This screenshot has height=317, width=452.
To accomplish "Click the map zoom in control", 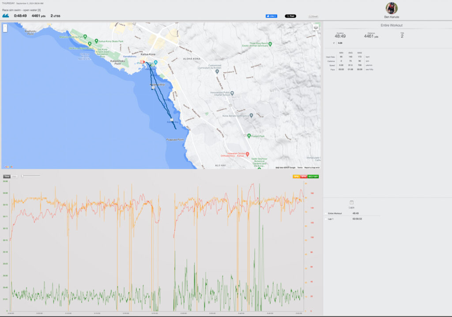I will pyautogui.click(x=5, y=26).
